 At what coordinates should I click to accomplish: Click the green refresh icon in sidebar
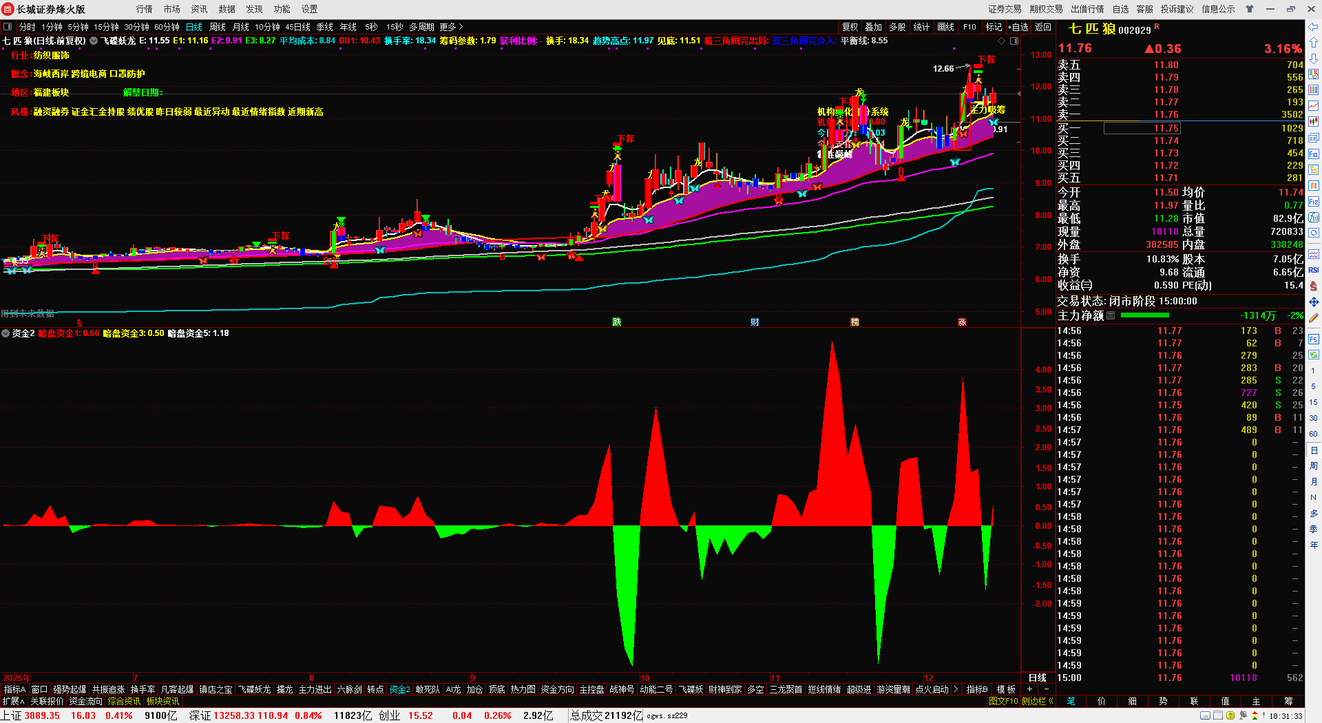[x=1314, y=355]
